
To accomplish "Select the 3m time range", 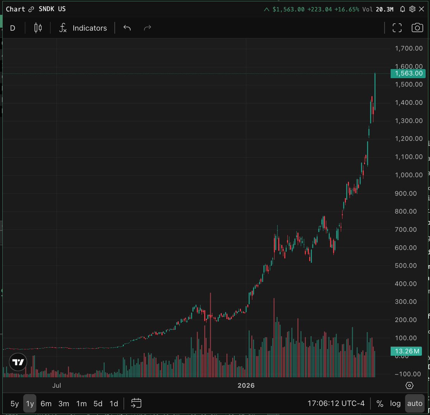I will click(x=64, y=404).
